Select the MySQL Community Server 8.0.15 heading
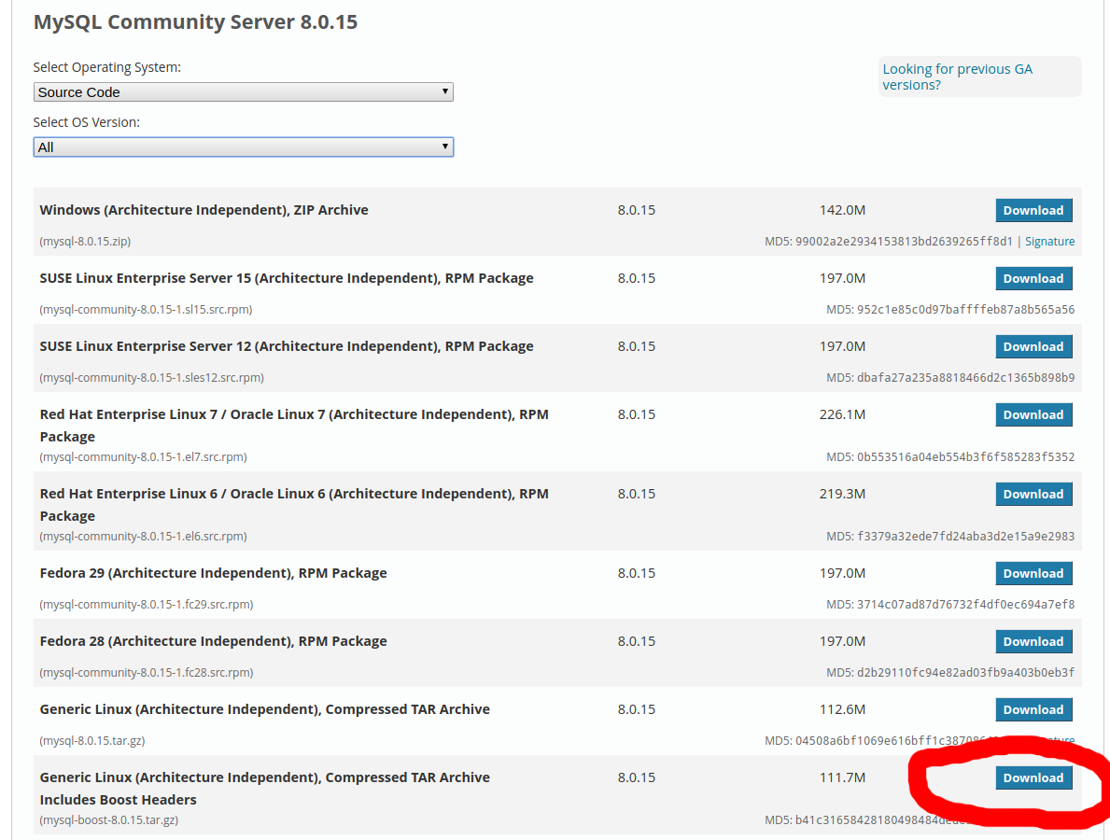 [x=195, y=21]
